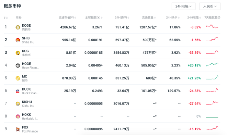Image resolution: width=228 pixels, height=135 pixels.
Task: Open HOKK flat trend chart
Action: tap(212, 117)
